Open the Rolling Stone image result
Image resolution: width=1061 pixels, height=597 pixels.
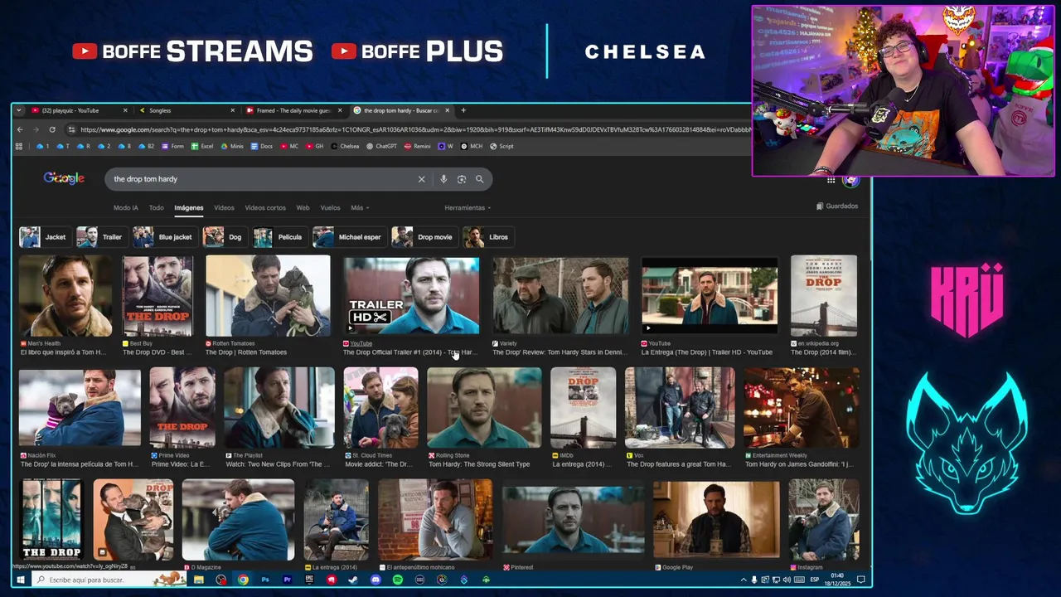point(484,408)
